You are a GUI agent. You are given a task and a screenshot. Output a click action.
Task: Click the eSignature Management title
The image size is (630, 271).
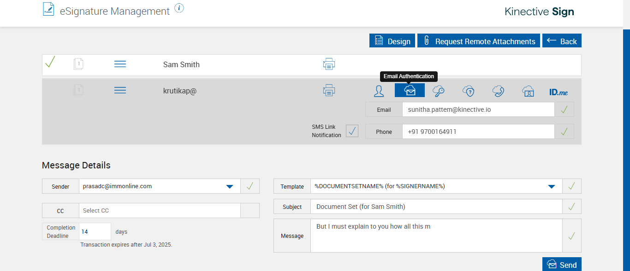(x=115, y=11)
